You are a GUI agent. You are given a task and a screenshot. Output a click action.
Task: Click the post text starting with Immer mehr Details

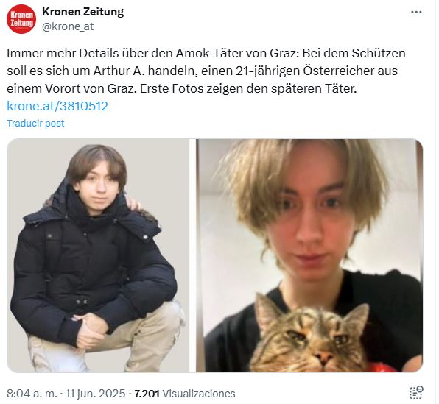pos(206,71)
